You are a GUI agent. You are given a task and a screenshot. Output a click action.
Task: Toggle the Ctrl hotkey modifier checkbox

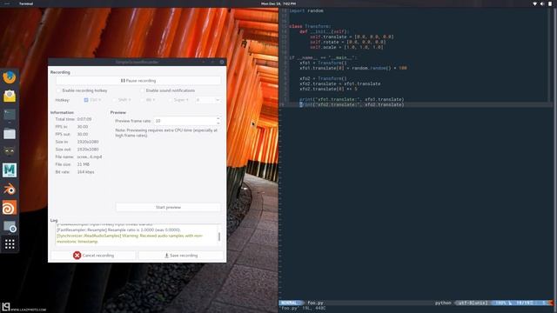pos(86,100)
